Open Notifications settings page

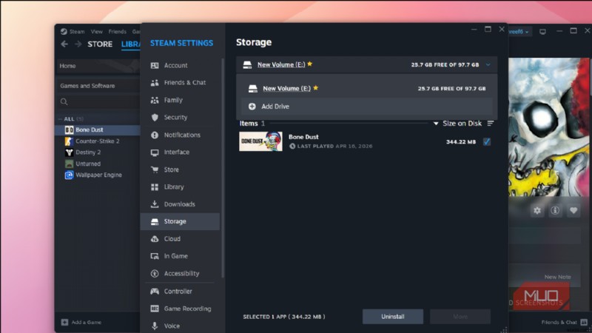[181, 135]
